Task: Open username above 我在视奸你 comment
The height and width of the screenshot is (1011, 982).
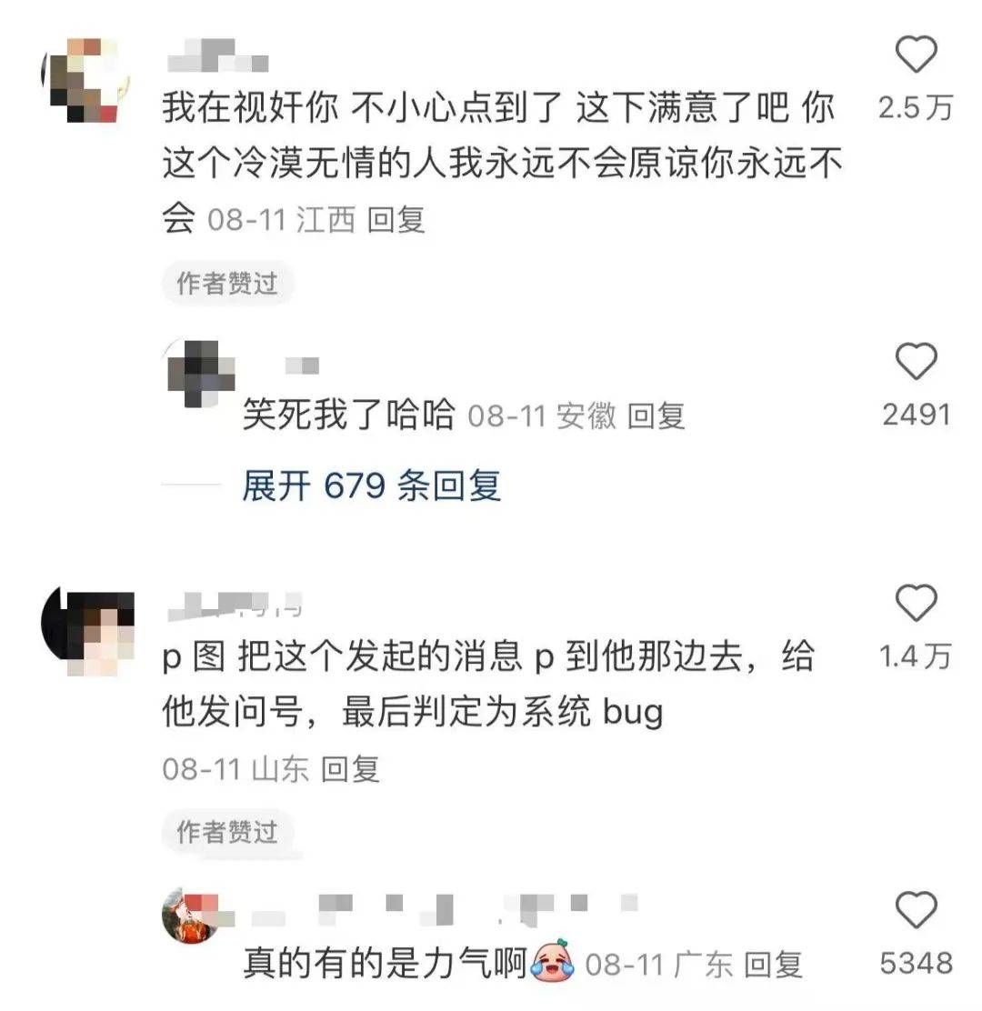Action: click(218, 55)
